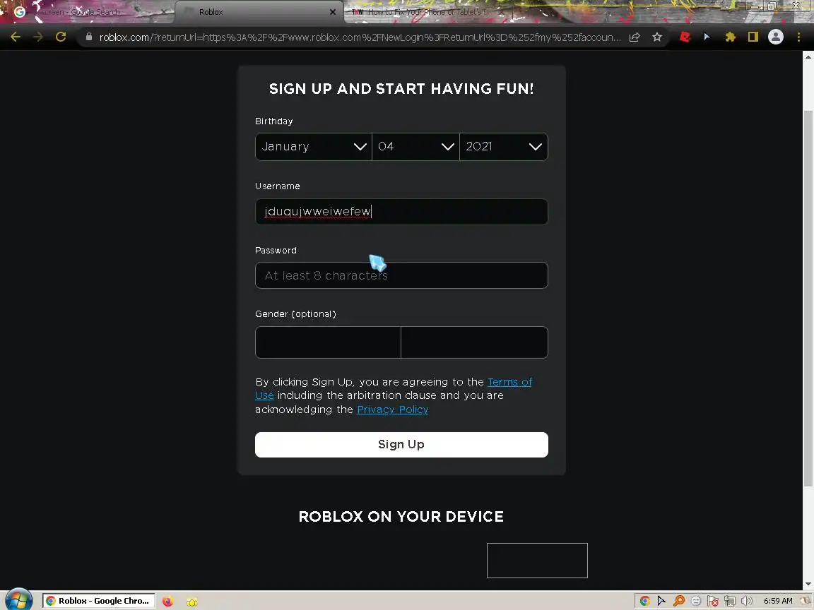
Task: Open the blue arrow extension icon
Action: (x=707, y=37)
